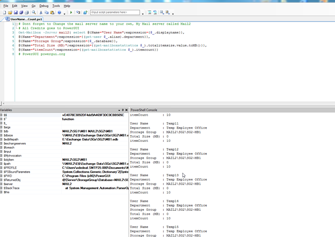The height and width of the screenshot is (237, 335).
Task: Expand the $StackTrace variable node
Action: (1, 188)
